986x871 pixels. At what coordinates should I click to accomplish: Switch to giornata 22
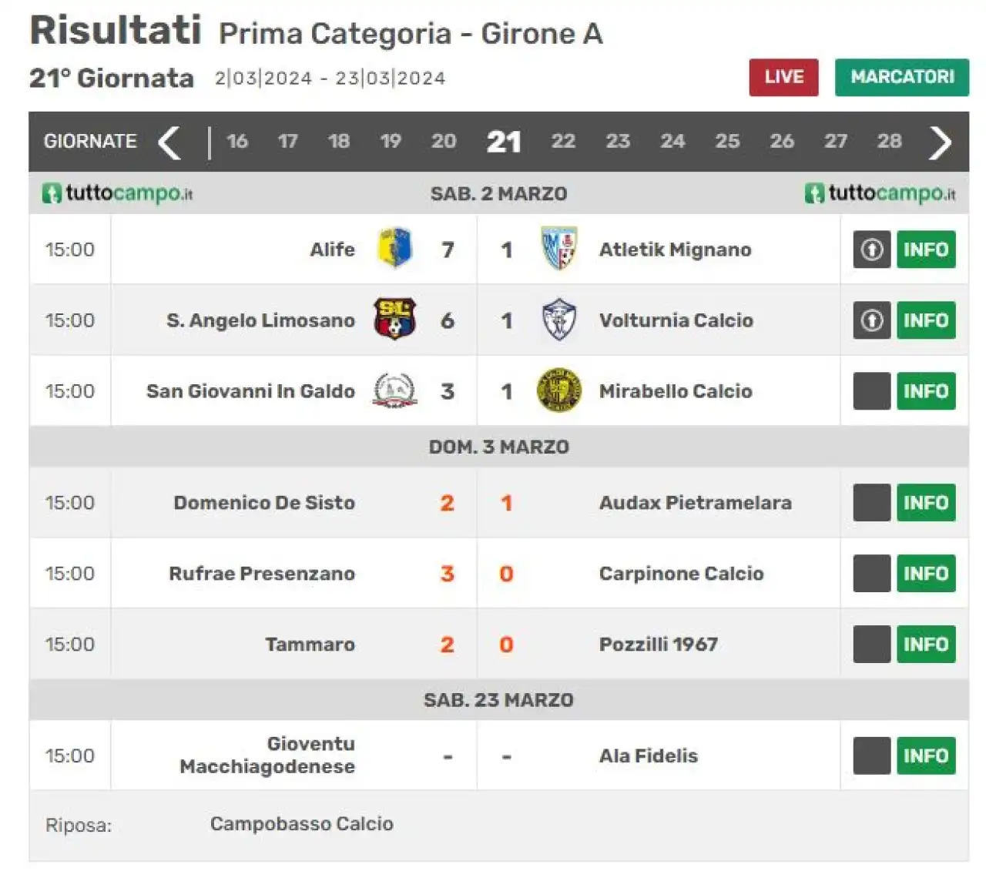click(x=563, y=141)
